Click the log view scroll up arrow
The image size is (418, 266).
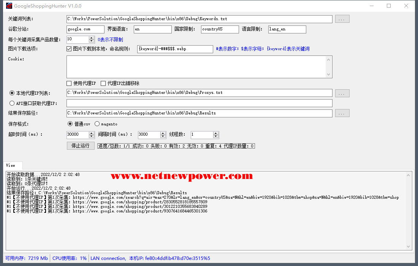point(408,175)
